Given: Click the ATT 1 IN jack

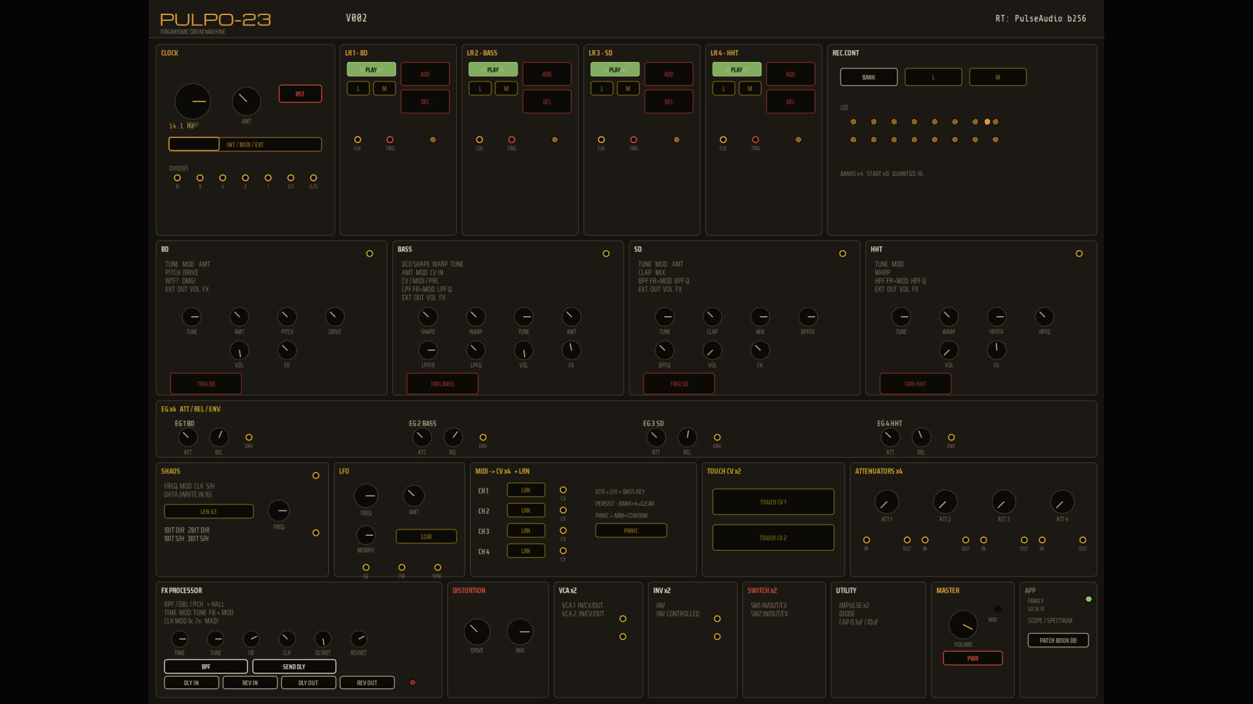Looking at the screenshot, I should pyautogui.click(x=867, y=540).
